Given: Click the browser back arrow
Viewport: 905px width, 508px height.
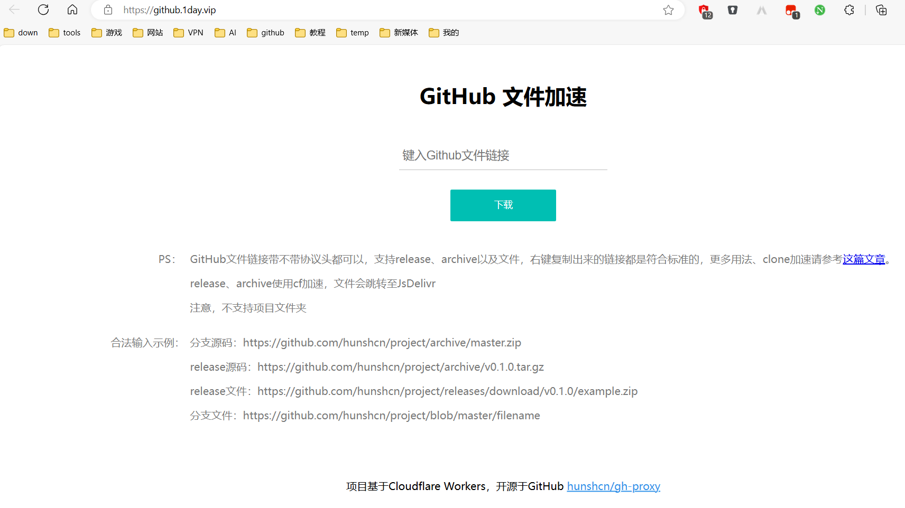Looking at the screenshot, I should coord(14,10).
